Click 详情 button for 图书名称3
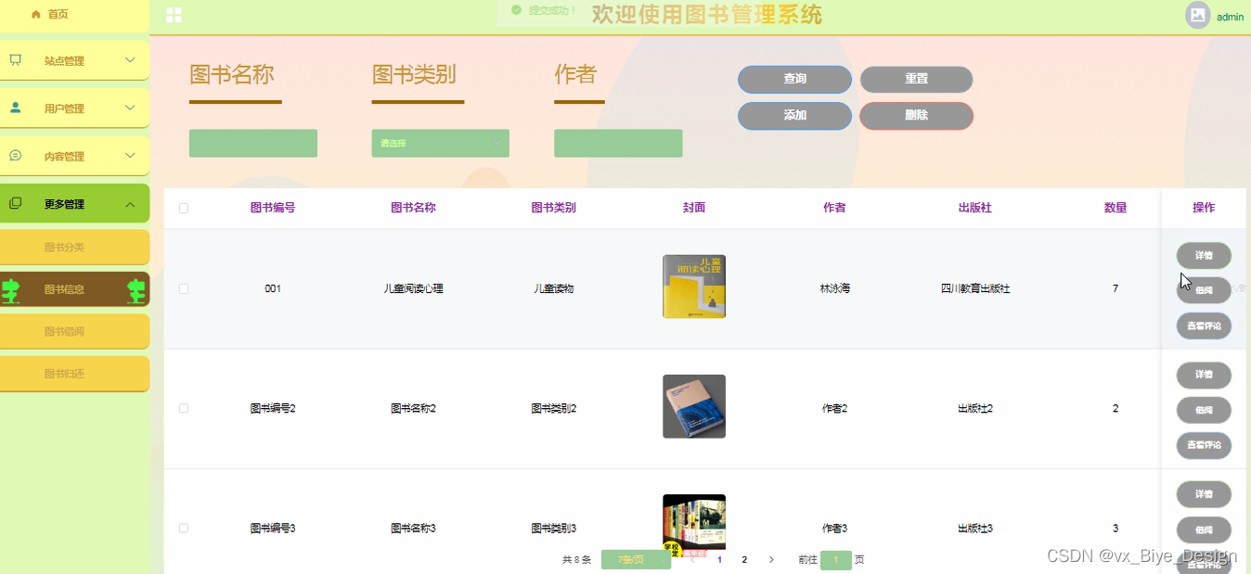Screen dimensions: 1251x574 [1204, 495]
